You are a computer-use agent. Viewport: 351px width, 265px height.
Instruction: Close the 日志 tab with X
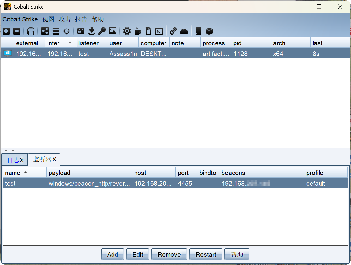(x=21, y=160)
